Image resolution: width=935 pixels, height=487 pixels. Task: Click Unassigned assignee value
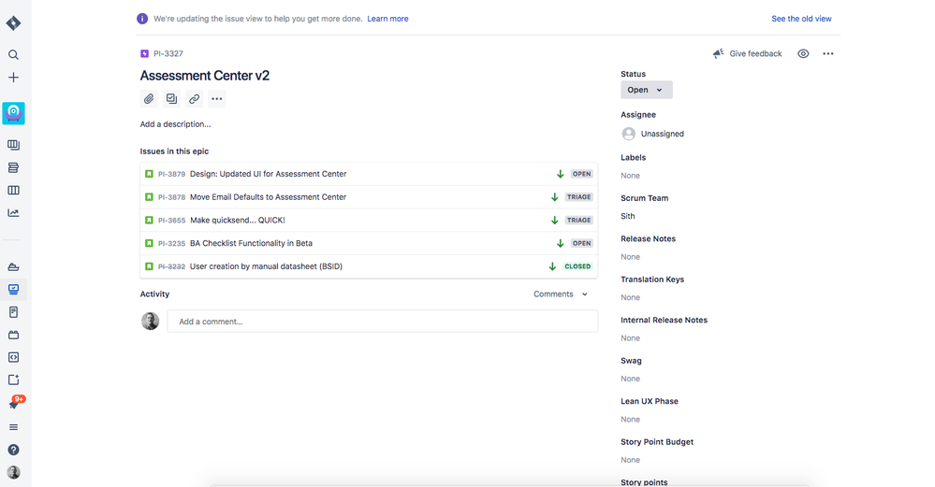click(662, 134)
